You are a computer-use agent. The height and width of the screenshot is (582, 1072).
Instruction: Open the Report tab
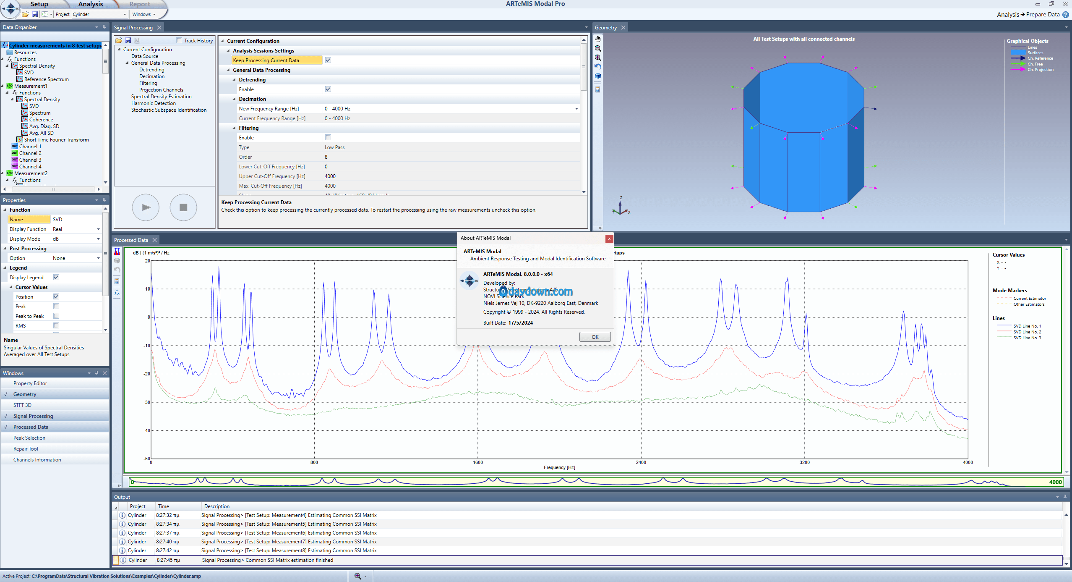coord(139,4)
